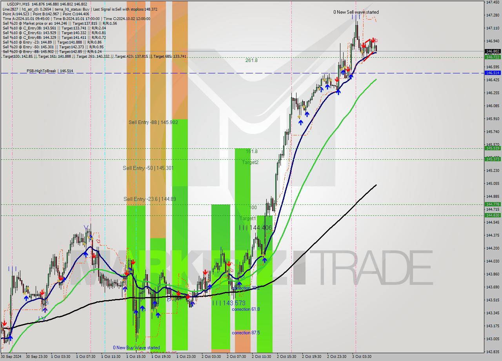Viewport: 502px width, 361px height.
Task: Click the '2 Oct 23:30' time axis label
Action: point(336,357)
